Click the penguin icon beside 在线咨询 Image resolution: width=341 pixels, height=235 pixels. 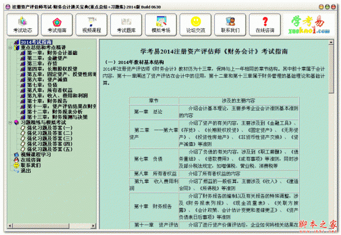[x=16, y=160]
